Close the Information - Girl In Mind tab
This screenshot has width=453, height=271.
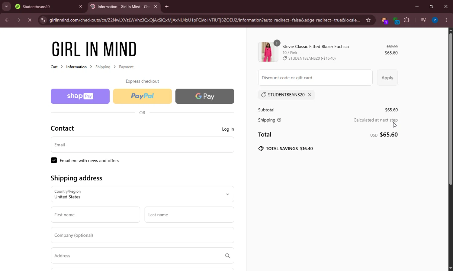click(156, 6)
